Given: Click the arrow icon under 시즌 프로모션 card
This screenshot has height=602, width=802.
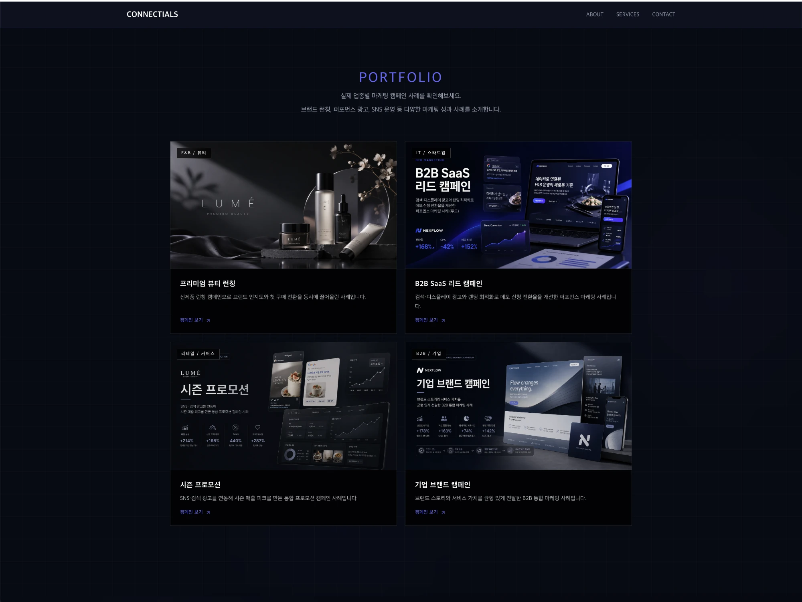Looking at the screenshot, I should [x=208, y=512].
